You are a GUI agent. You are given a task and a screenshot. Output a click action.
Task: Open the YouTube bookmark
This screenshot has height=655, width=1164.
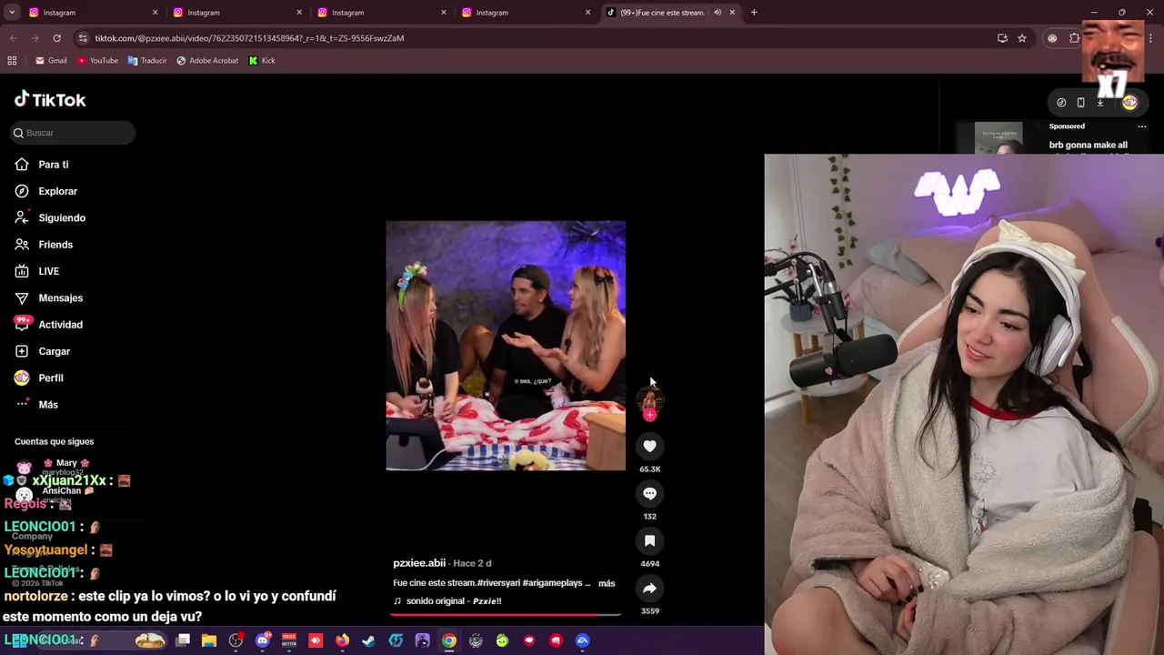[97, 61]
